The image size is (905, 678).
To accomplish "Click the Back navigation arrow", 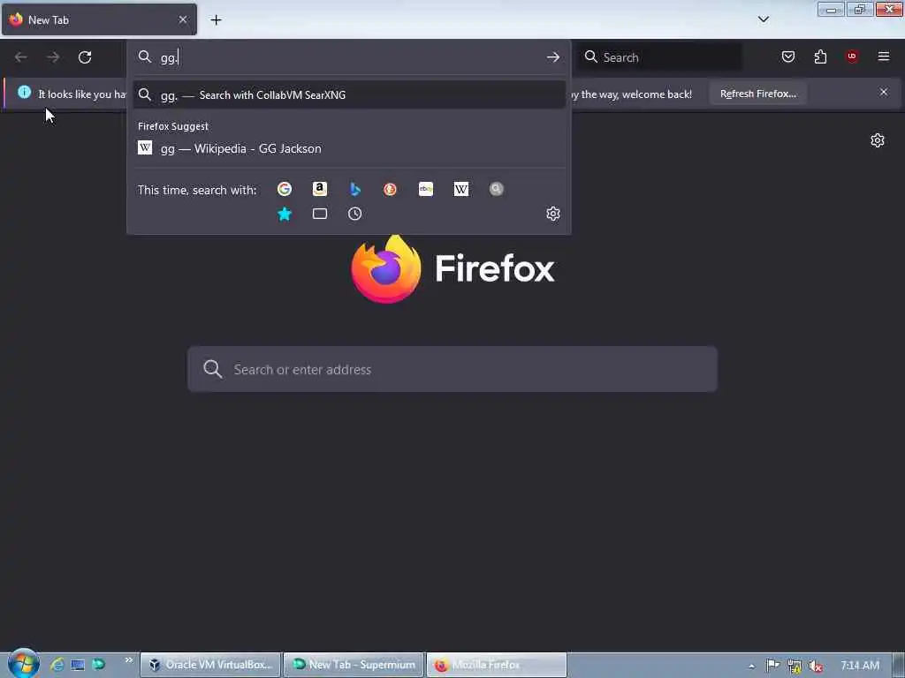I will [21, 57].
